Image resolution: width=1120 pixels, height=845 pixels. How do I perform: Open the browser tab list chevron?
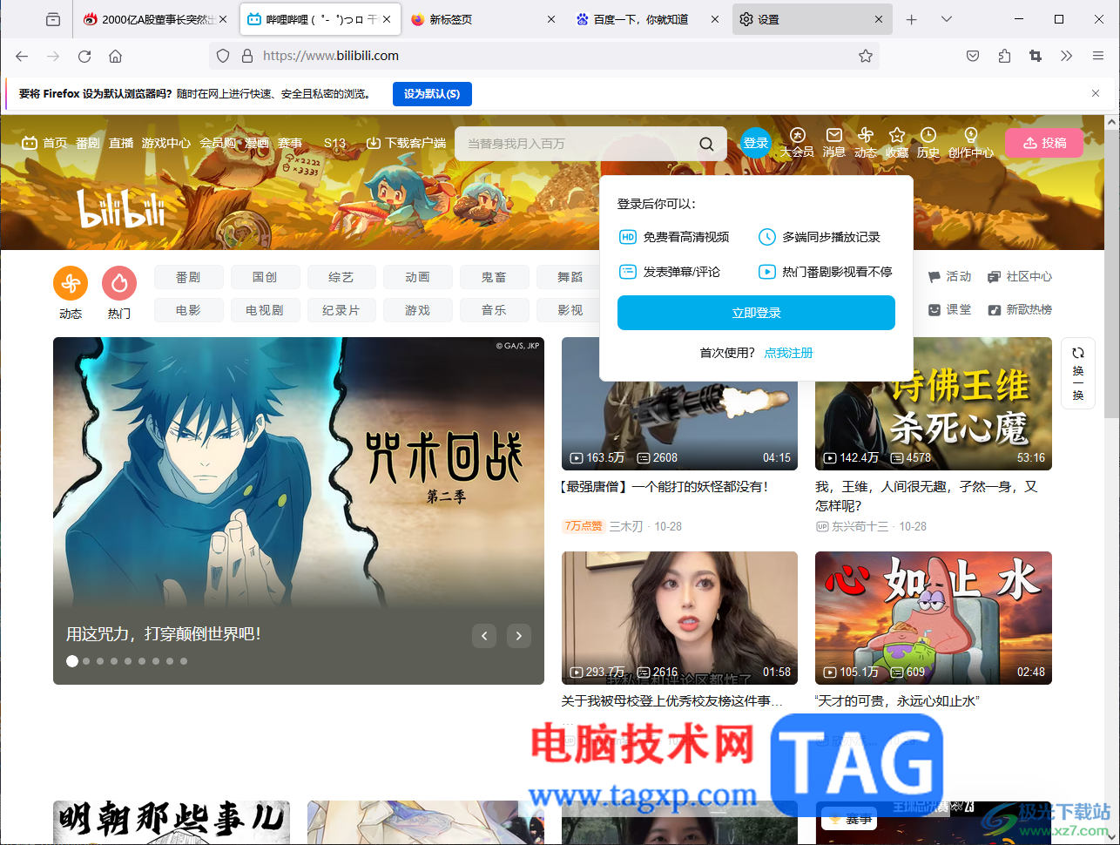coord(946,18)
